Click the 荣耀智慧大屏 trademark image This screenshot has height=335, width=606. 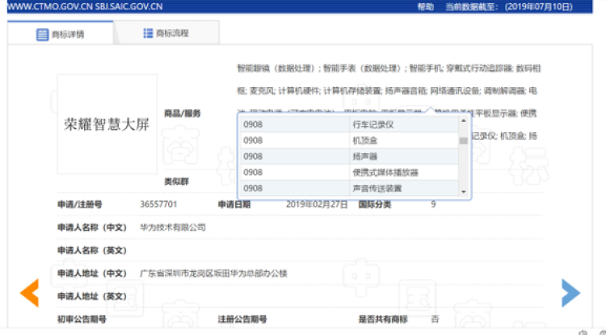(x=107, y=124)
